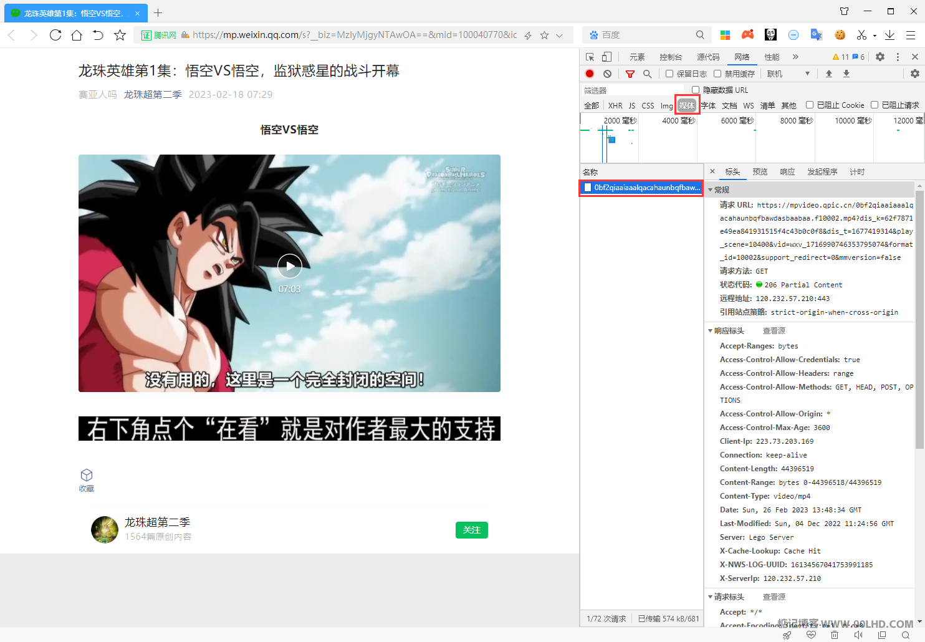Open the 计时 request detail tab
925x642 pixels.
[857, 172]
